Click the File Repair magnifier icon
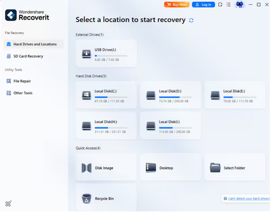This screenshot has width=271, height=212. click(9, 81)
